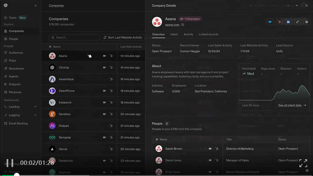Select the Asana company row
The image size is (313, 176).
tap(93, 56)
